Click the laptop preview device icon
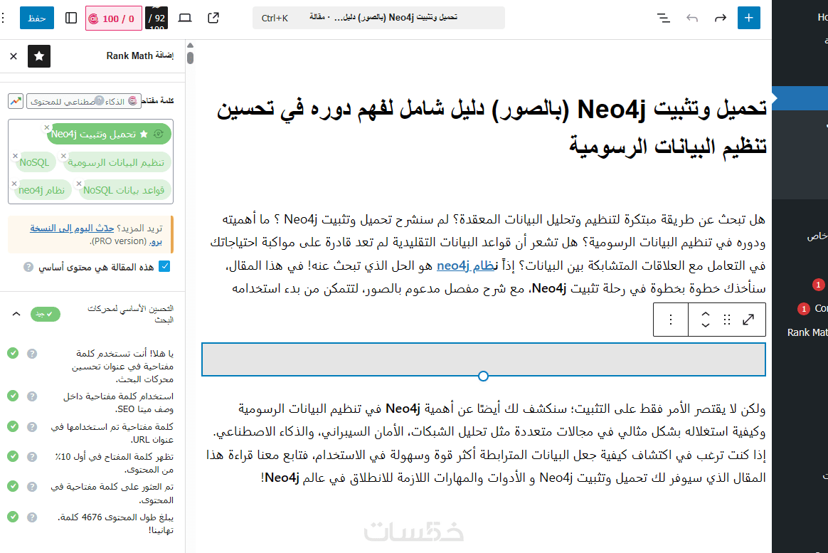The image size is (828, 553). click(185, 18)
